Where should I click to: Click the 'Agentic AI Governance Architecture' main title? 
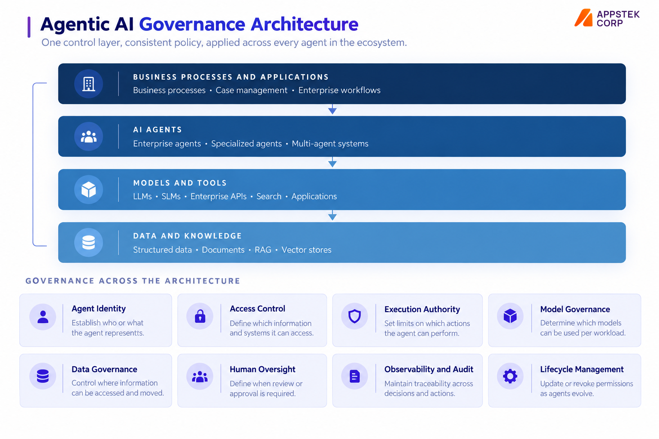click(200, 24)
